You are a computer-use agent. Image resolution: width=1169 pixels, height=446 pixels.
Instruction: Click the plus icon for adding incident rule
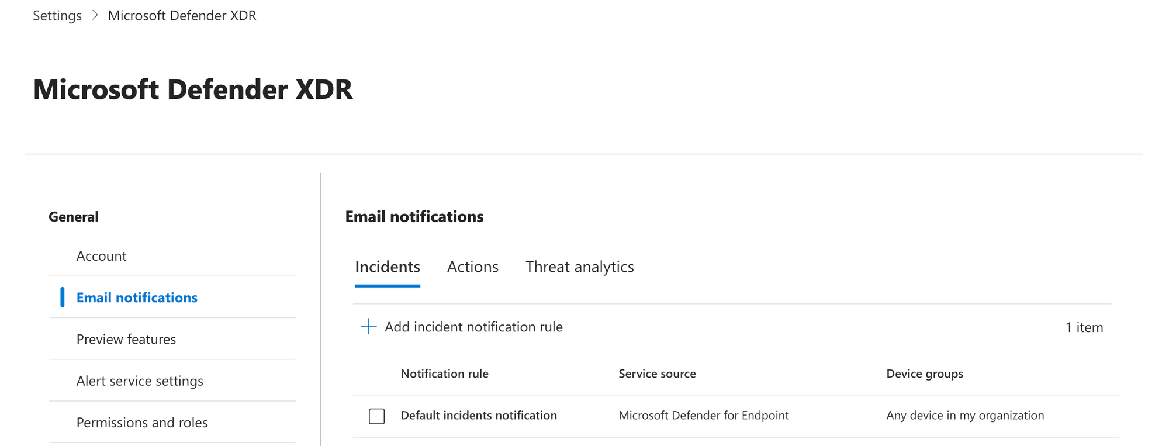pos(368,327)
